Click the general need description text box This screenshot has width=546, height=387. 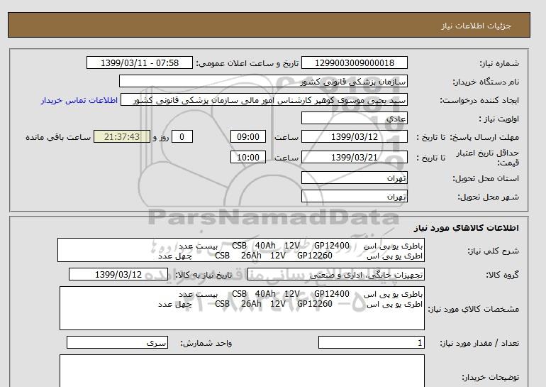click(x=241, y=251)
